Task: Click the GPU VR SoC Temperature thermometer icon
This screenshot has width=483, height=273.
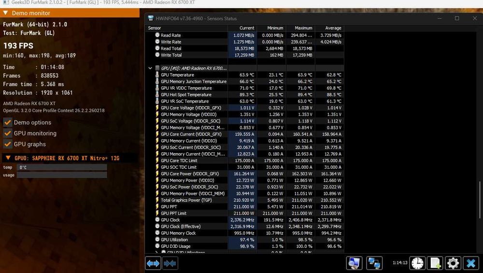Action: (157, 101)
